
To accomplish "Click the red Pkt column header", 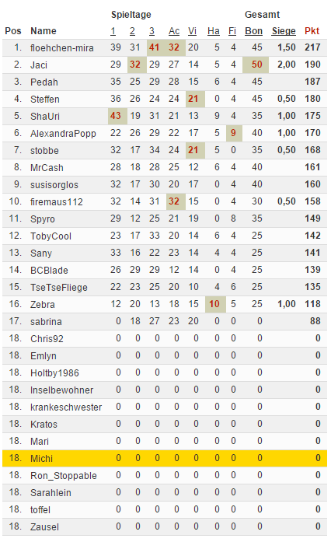I will point(312,31).
